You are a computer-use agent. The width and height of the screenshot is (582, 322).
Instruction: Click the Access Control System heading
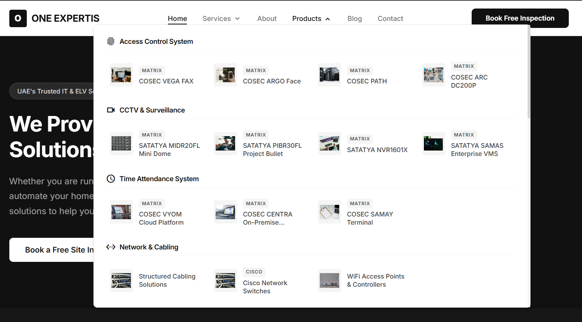pos(156,42)
